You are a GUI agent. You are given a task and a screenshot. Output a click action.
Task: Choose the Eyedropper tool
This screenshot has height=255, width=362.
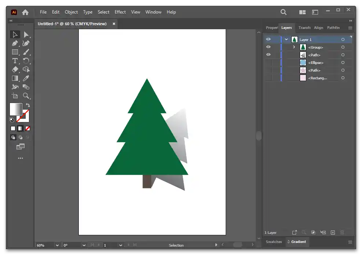[x=26, y=78]
